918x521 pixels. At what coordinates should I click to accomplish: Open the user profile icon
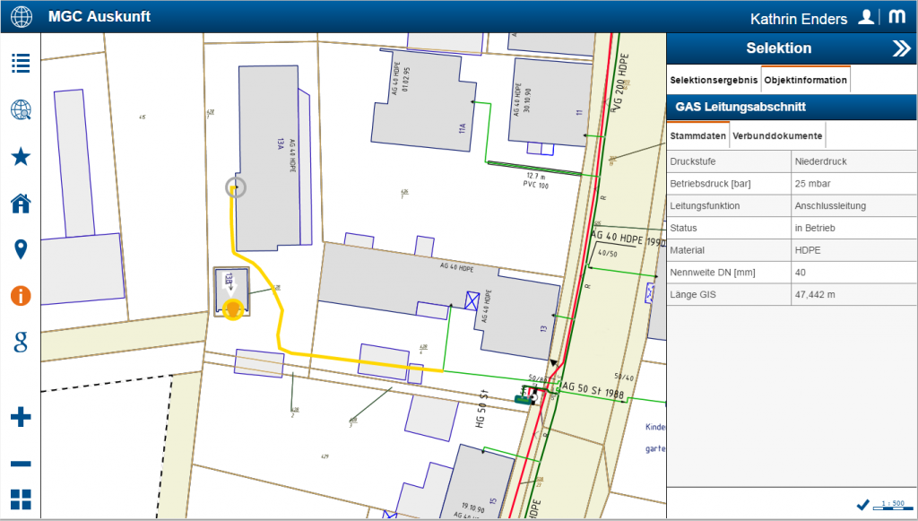tap(866, 17)
